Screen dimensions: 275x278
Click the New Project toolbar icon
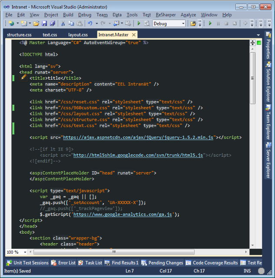[x=11, y=23]
